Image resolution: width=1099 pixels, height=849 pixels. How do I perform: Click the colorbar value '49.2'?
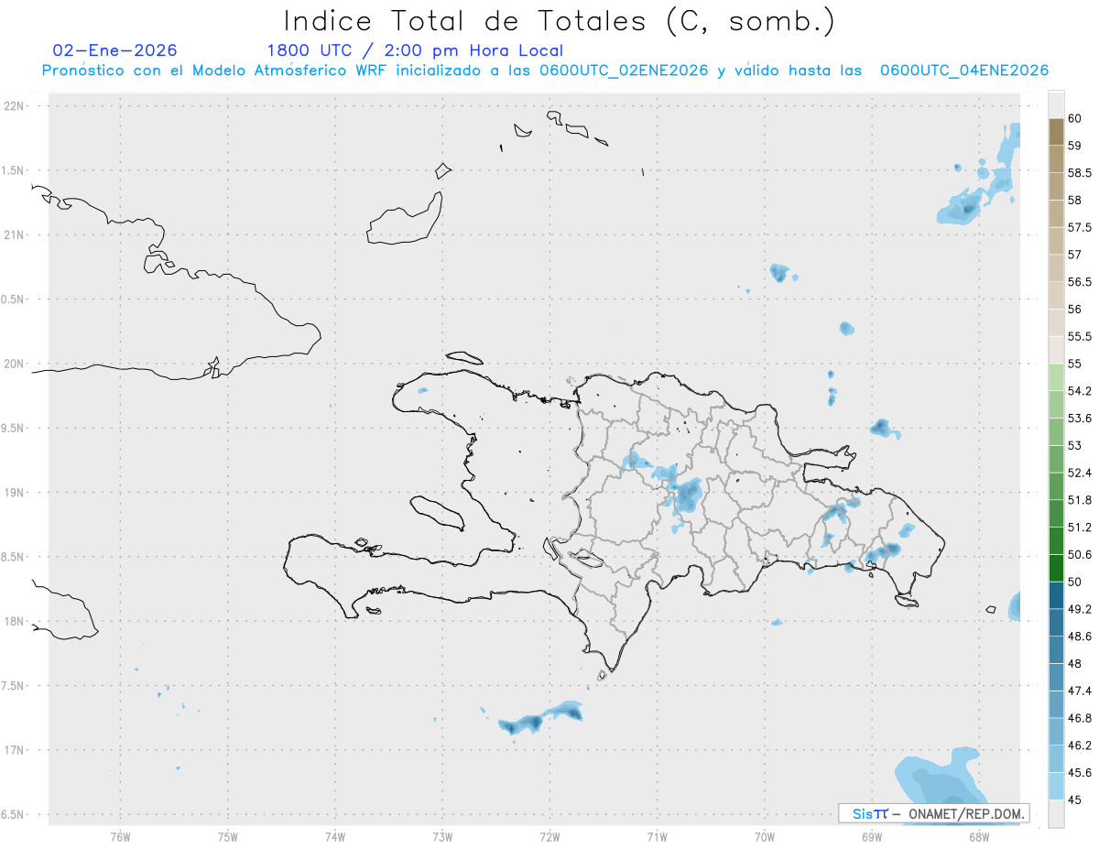(1080, 609)
